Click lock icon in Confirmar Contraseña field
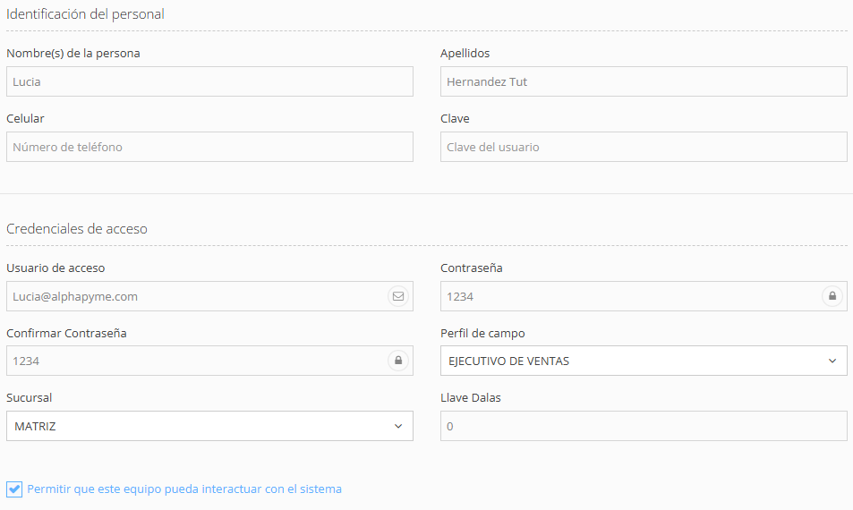The width and height of the screenshot is (853, 510). (x=398, y=361)
